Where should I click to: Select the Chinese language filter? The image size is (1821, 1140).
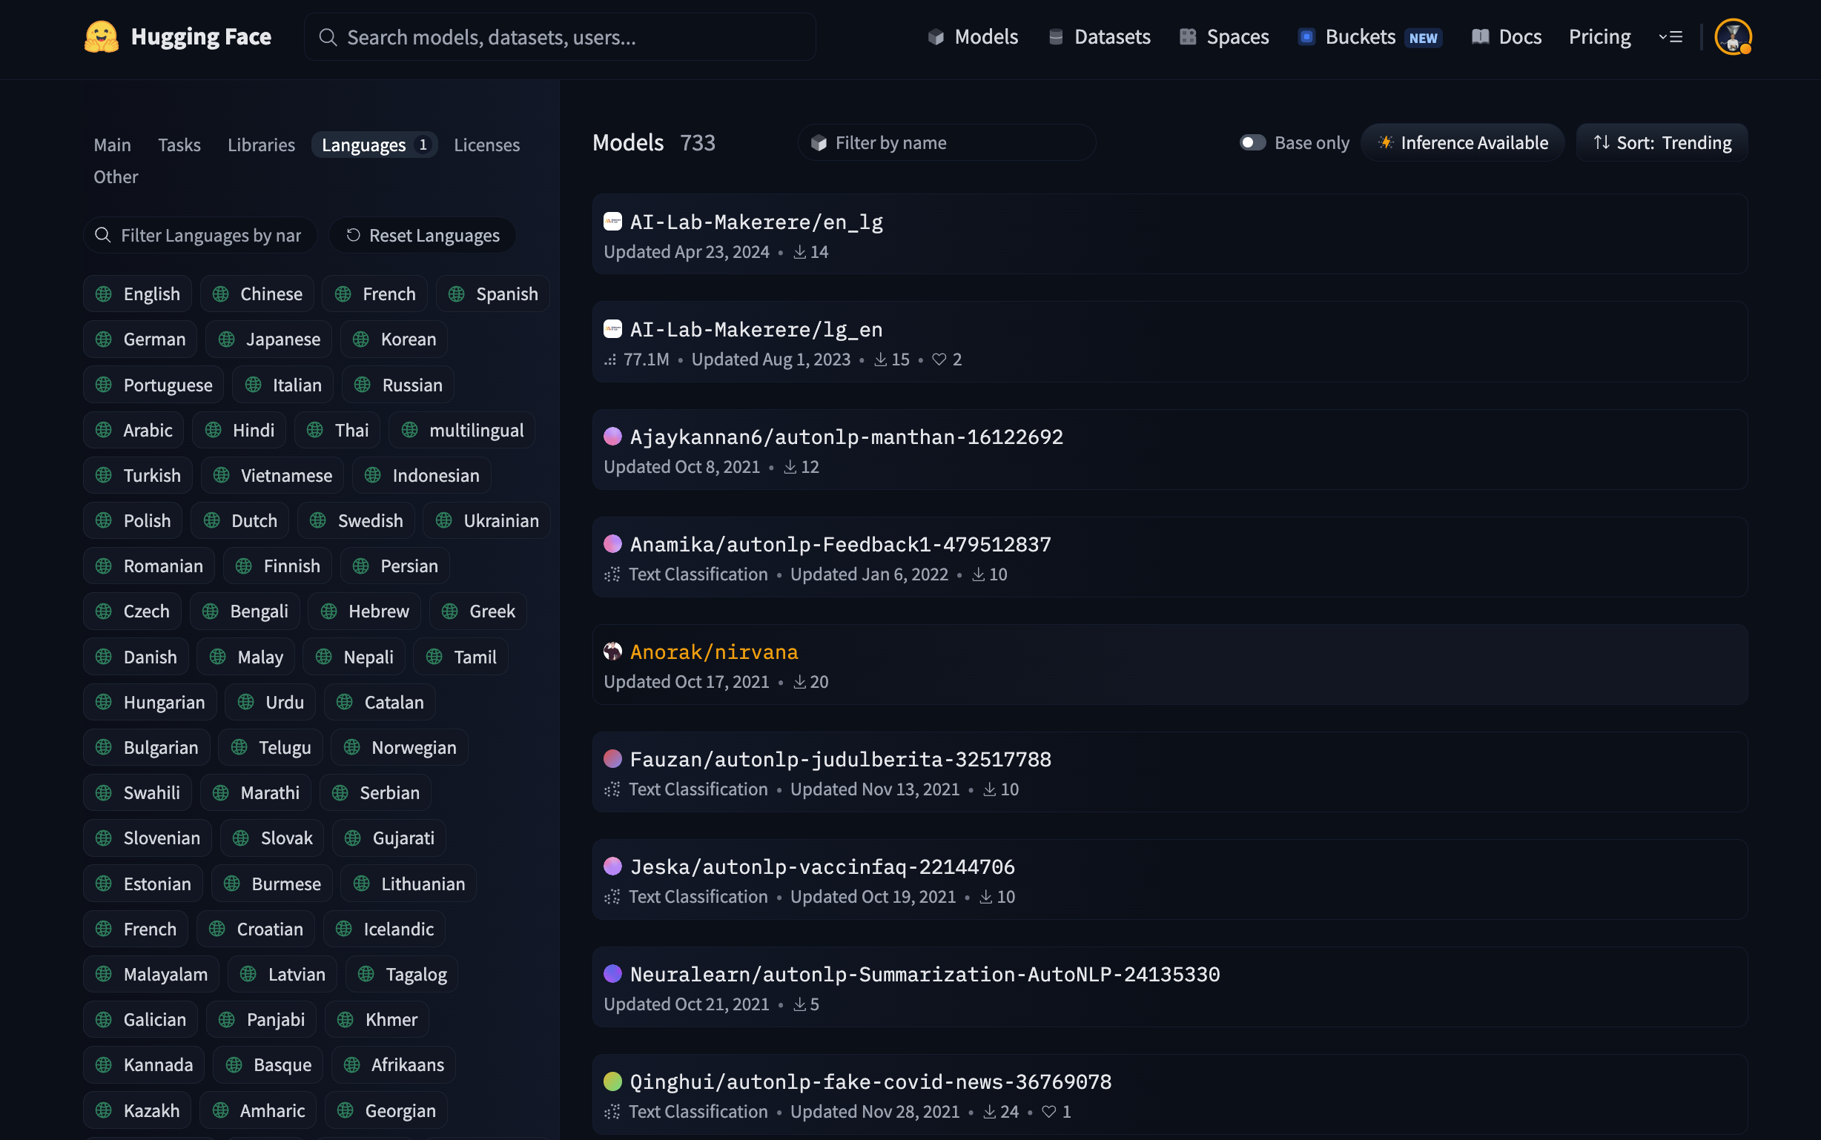coord(257,294)
